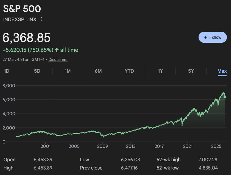Choose the 5Y chart range

tap(191, 71)
